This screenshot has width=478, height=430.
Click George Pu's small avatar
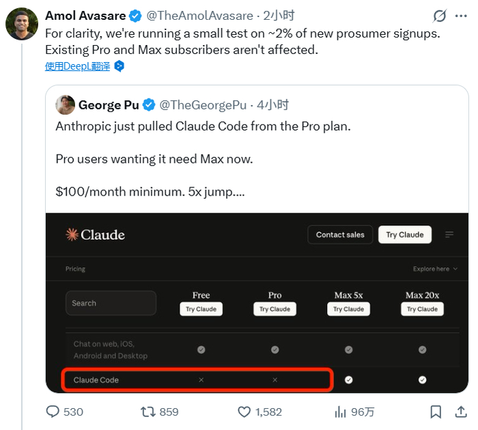[66, 105]
